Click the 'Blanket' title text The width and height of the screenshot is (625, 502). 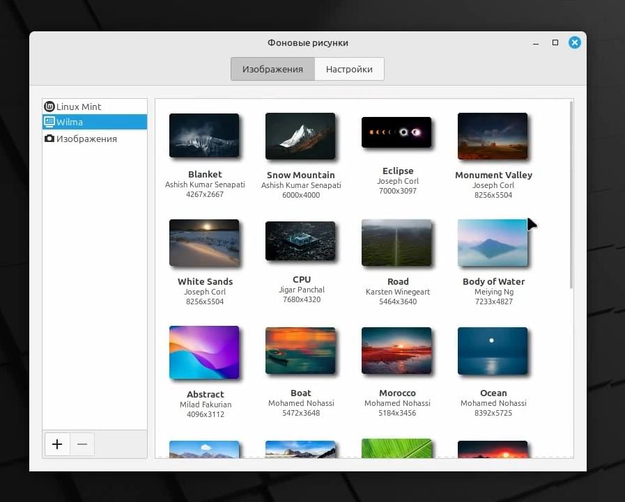point(205,174)
